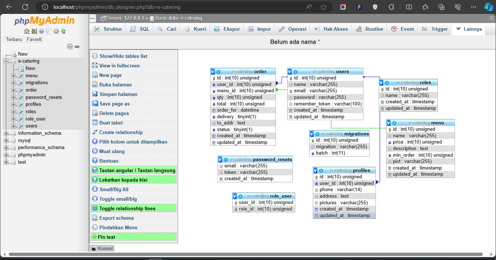This screenshot has height=260, width=496.
Task: Click the link chain icon in sidebar
Action: click(x=77, y=47)
